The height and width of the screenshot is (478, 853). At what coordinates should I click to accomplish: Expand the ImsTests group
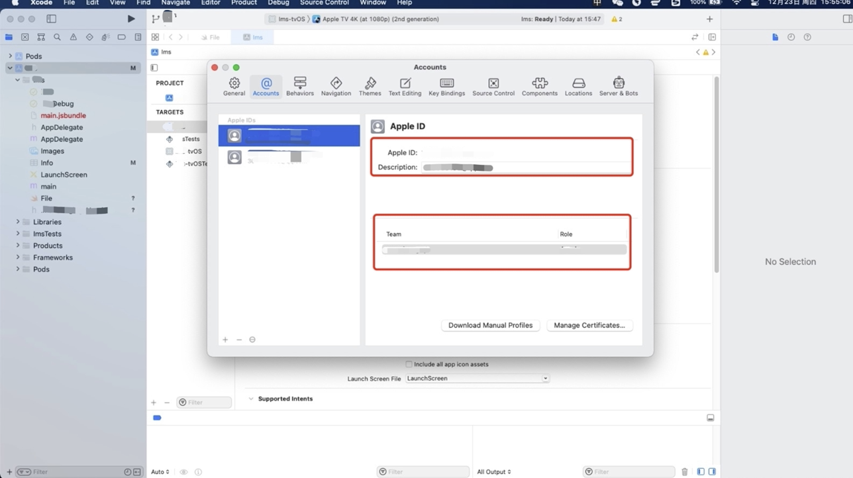click(18, 234)
